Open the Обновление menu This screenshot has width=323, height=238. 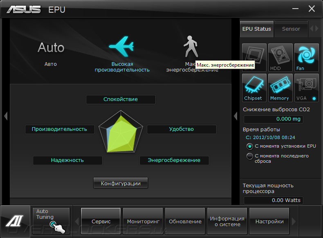point(185,221)
